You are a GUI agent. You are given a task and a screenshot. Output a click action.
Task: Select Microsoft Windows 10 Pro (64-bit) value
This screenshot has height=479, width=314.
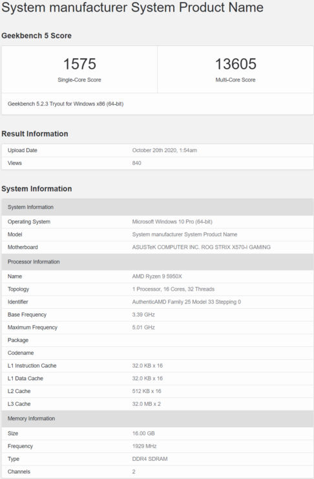tap(173, 222)
